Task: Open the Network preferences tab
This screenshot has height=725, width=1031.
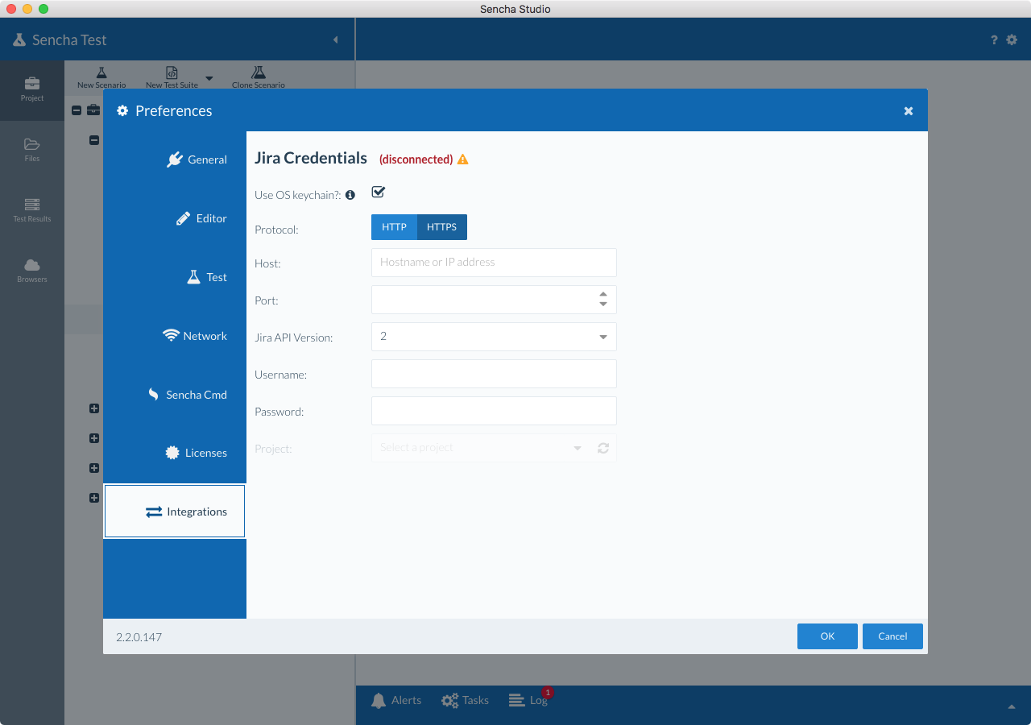Action: [195, 336]
